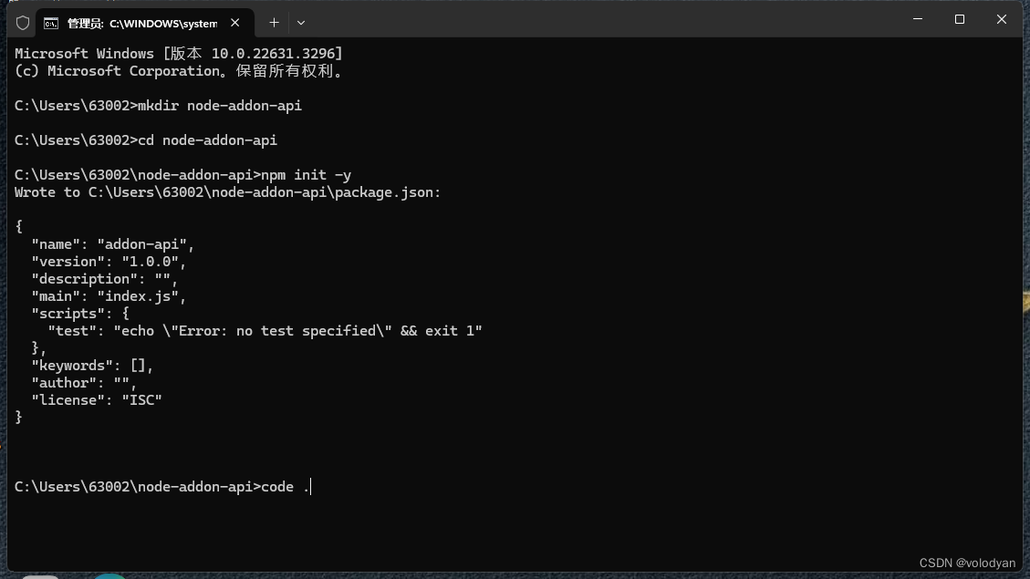The image size is (1030, 579).
Task: Click the 'test' script echo line
Action: 263,330
